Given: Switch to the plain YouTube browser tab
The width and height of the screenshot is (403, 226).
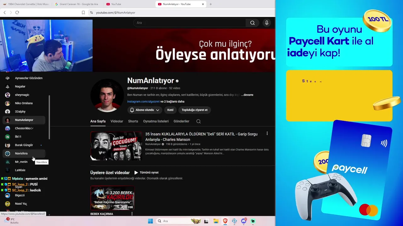Looking at the screenshot, I should tap(129, 4).
